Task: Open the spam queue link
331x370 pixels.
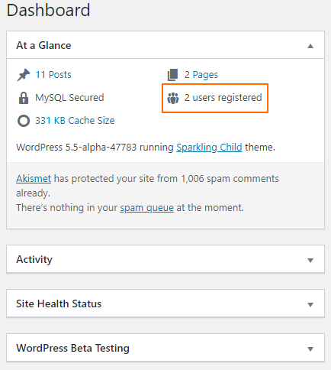Action: [x=146, y=208]
